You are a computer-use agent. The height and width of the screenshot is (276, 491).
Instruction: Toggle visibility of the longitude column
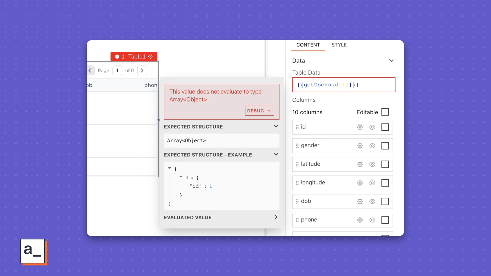pos(372,183)
